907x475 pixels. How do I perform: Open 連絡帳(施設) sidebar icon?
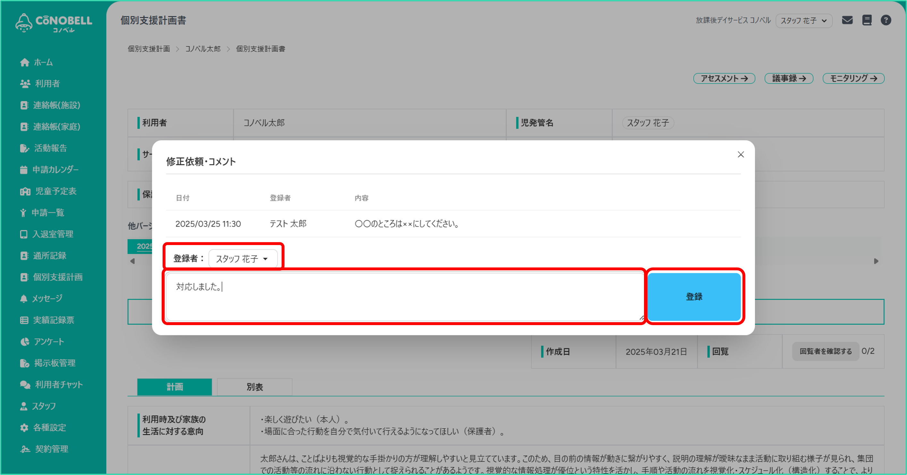coord(24,105)
